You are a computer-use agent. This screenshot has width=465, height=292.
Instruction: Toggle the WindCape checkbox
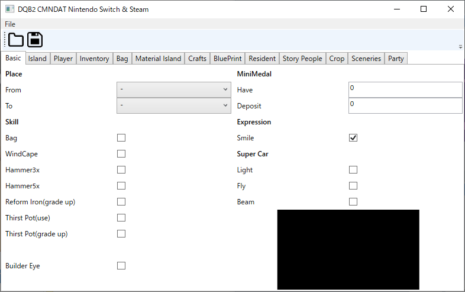121,154
